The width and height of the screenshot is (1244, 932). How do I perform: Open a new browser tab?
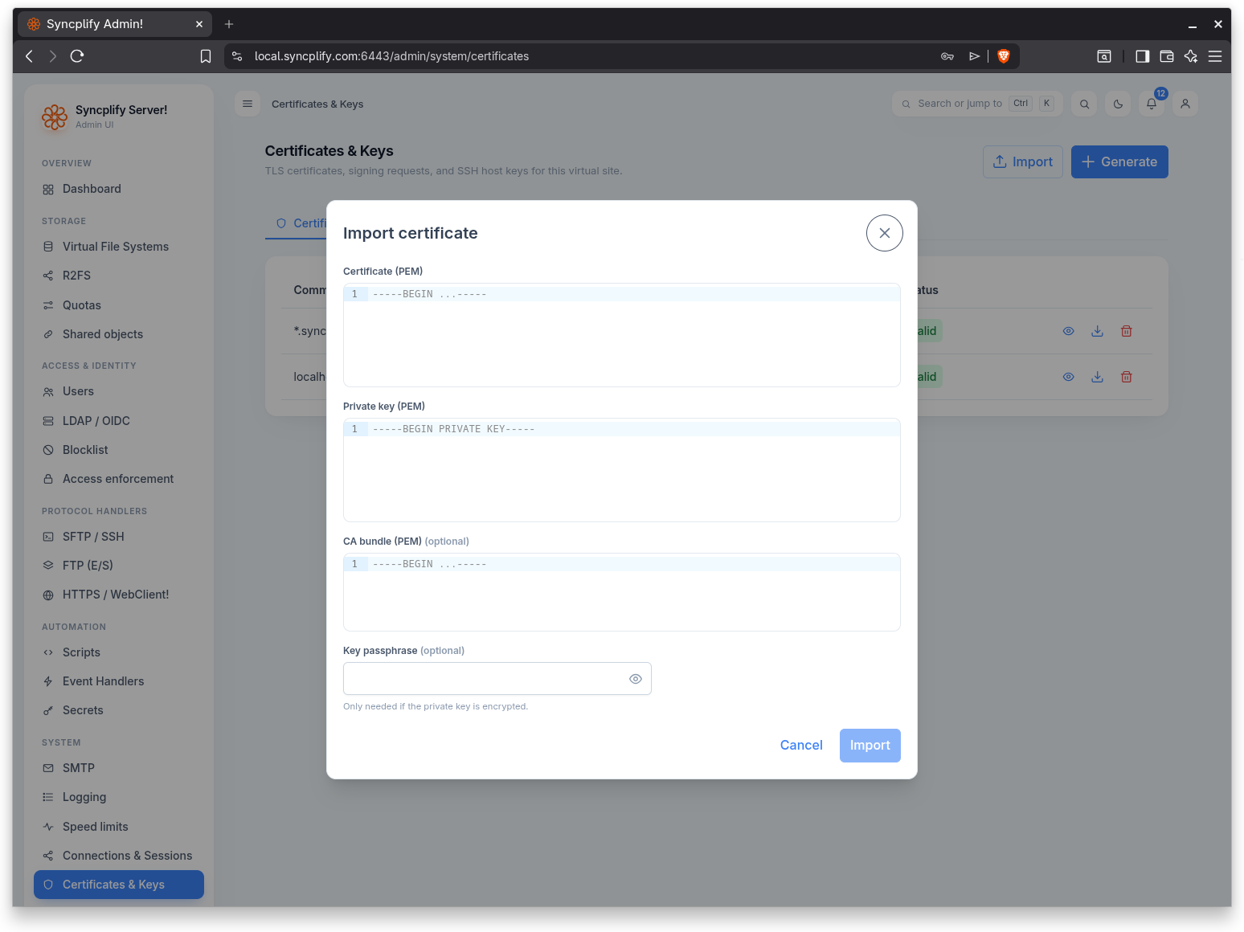pos(229,24)
